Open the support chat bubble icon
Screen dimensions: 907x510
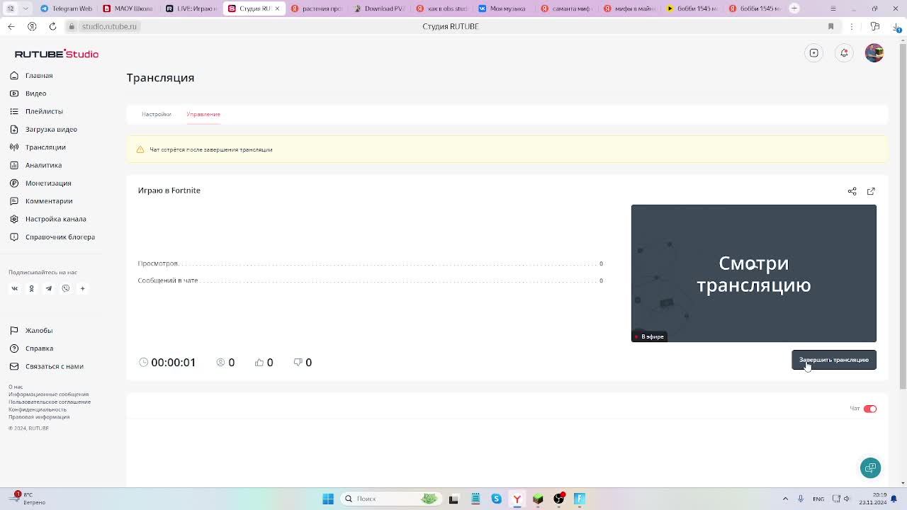tap(871, 467)
